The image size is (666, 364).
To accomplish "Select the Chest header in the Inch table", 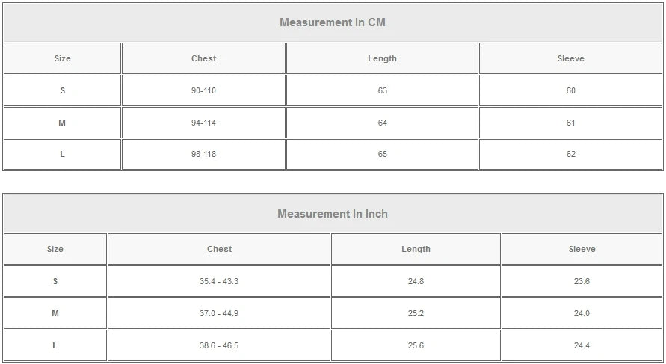I will (x=219, y=249).
